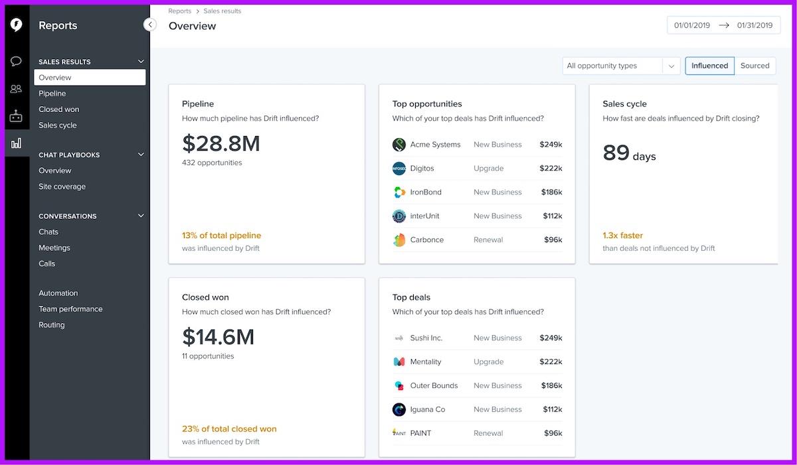Open Closed won in sidebar
Viewport: 797px width, 465px height.
pyautogui.click(x=58, y=109)
